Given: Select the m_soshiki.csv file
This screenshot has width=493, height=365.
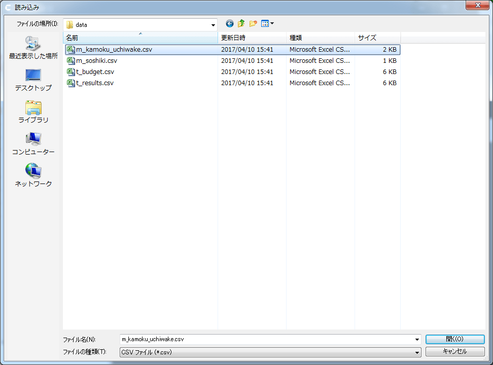Looking at the screenshot, I should (96, 61).
